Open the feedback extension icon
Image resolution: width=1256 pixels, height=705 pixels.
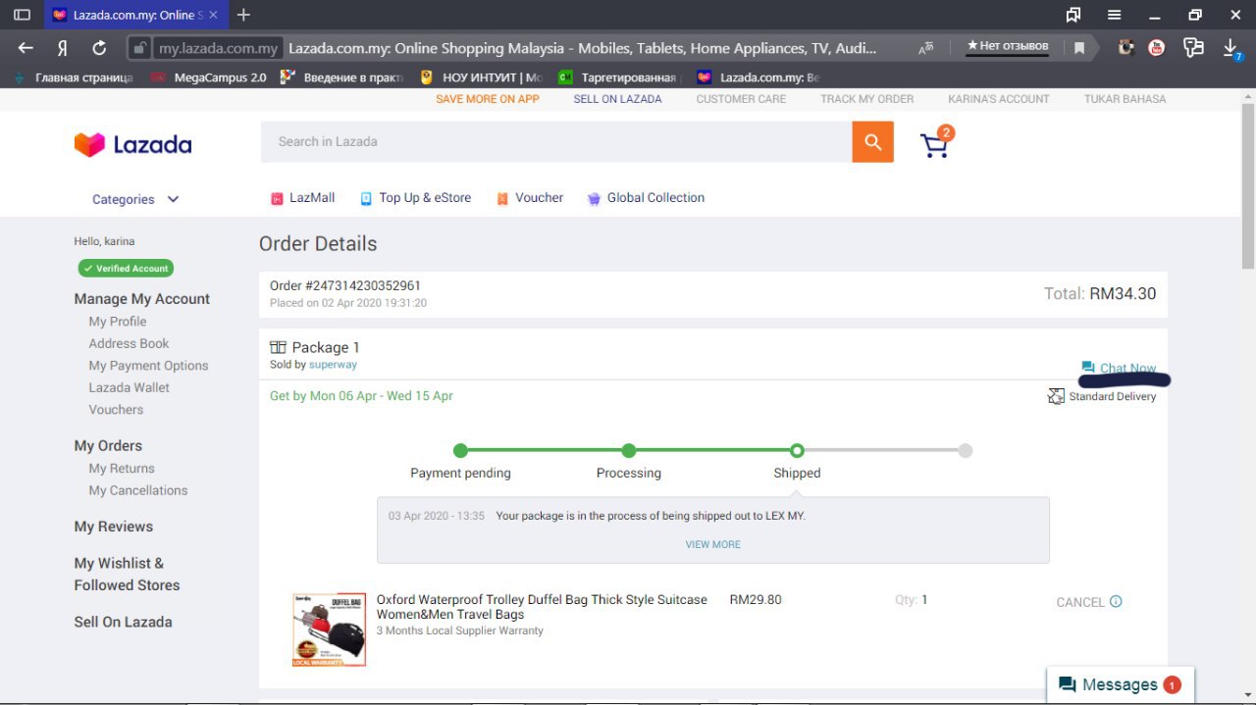[1193, 47]
